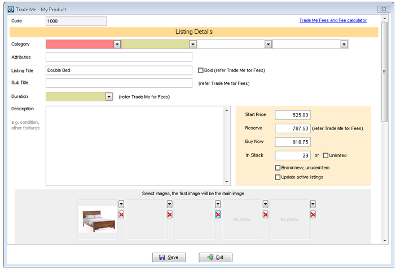Open Trade Me Fees and Fee calculator link
Screen dimensions: 396x269
pyautogui.click(x=333, y=20)
